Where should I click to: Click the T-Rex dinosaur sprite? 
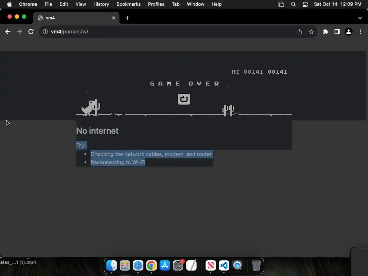[x=88, y=108]
